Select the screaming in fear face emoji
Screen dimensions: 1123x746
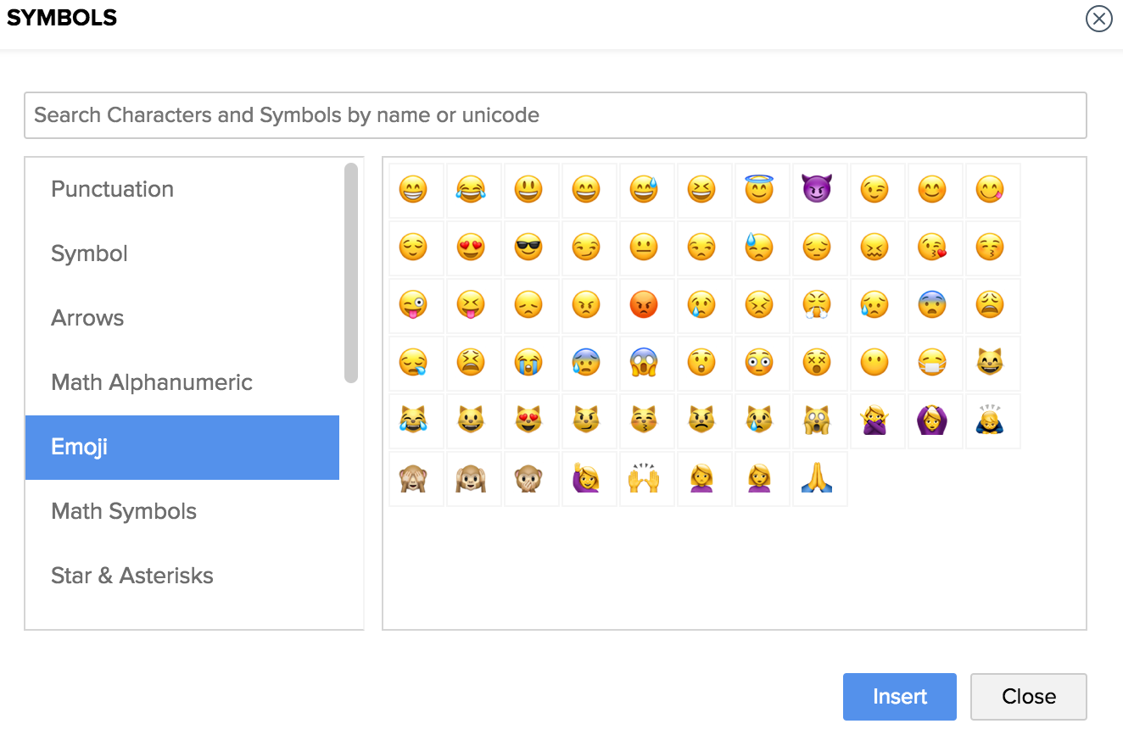(644, 363)
